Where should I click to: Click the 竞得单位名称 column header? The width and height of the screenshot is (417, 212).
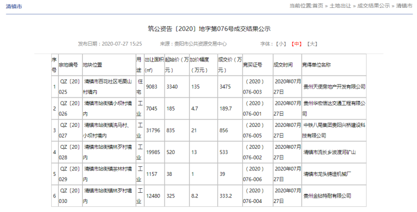[317, 65]
